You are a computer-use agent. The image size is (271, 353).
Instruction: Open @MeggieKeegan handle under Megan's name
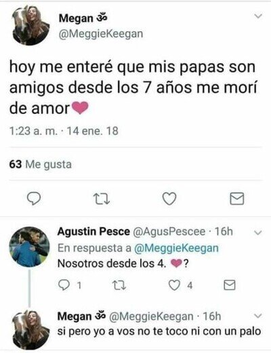(x=101, y=34)
